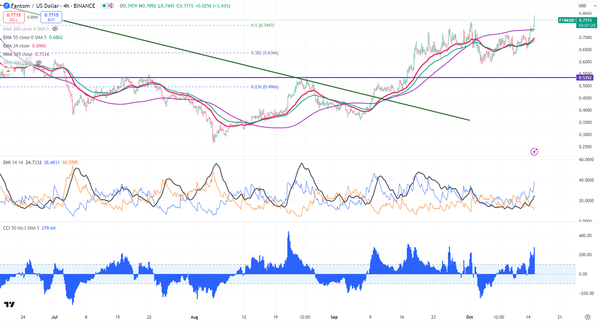The image size is (604, 322).
Task: Select the EMA 34 close legend
Action: point(17,46)
